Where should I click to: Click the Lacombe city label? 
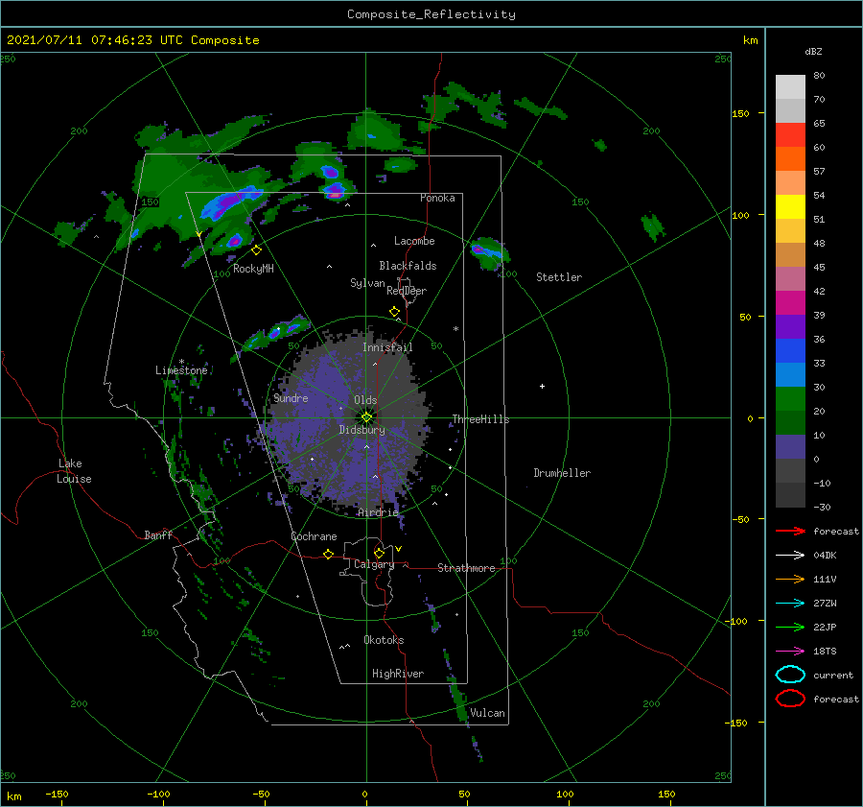pos(414,241)
